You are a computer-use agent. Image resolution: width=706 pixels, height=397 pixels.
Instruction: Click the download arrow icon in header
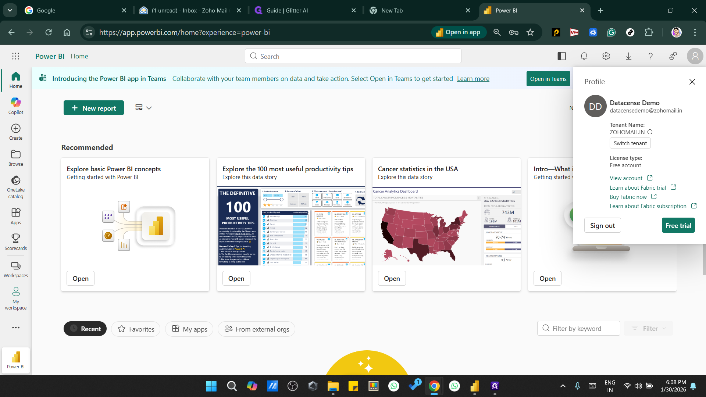click(x=628, y=56)
